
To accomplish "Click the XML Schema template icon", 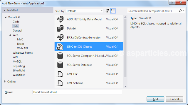I will pos(60,83).
